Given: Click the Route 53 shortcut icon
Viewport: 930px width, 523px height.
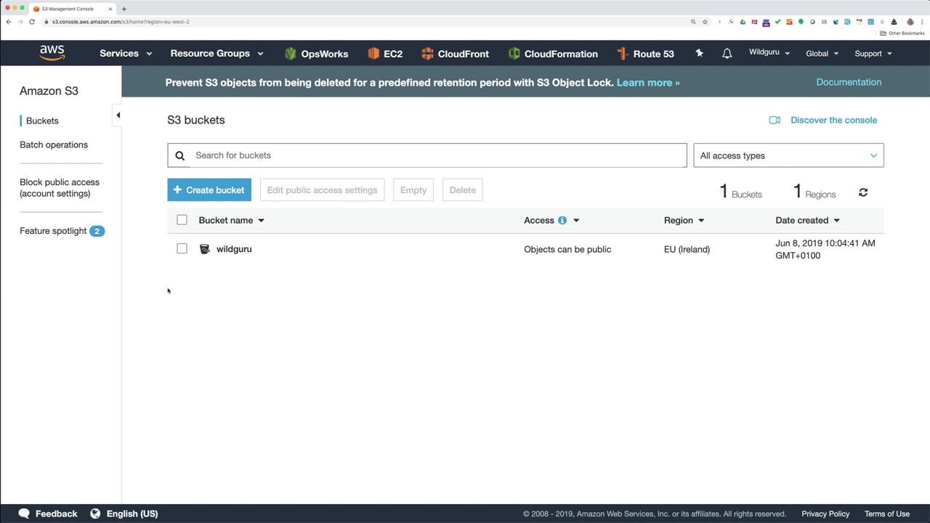Looking at the screenshot, I should 622,54.
